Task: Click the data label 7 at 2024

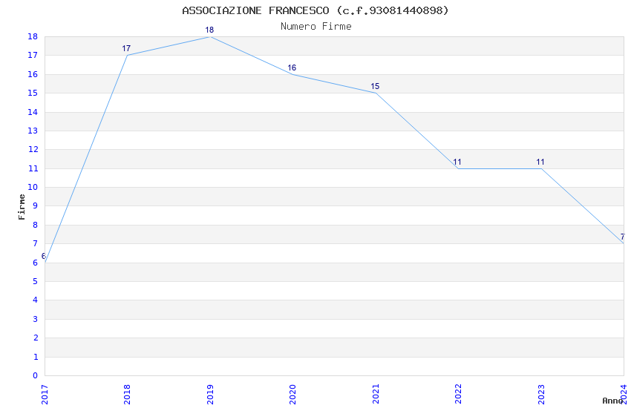Action: pyautogui.click(x=622, y=237)
